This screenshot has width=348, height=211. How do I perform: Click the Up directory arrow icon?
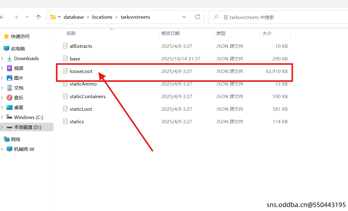pyautogui.click(x=38, y=17)
